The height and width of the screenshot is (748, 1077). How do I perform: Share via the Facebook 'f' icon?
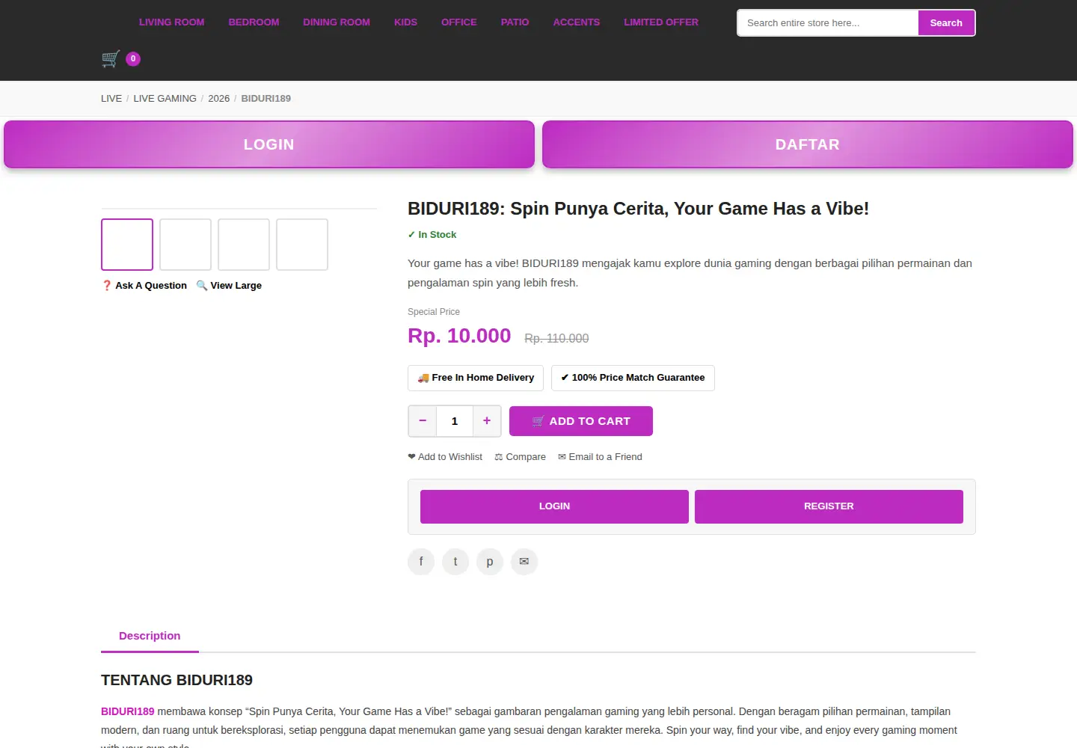click(421, 562)
